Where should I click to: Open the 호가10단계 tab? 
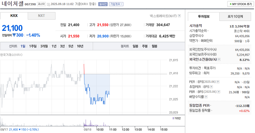coord(235,17)
